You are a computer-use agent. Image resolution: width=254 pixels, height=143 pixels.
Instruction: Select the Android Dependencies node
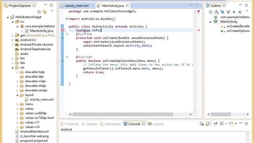pyautogui.click(x=35, y=49)
